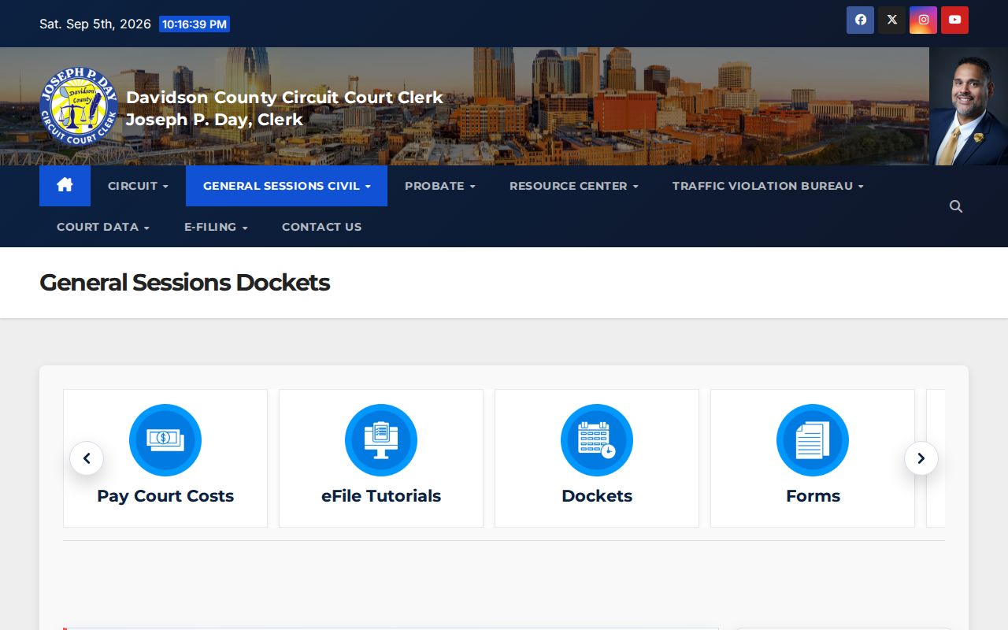Image resolution: width=1008 pixels, height=630 pixels.
Task: Click the Circuit Court Clerk seal logo
Action: (79, 106)
